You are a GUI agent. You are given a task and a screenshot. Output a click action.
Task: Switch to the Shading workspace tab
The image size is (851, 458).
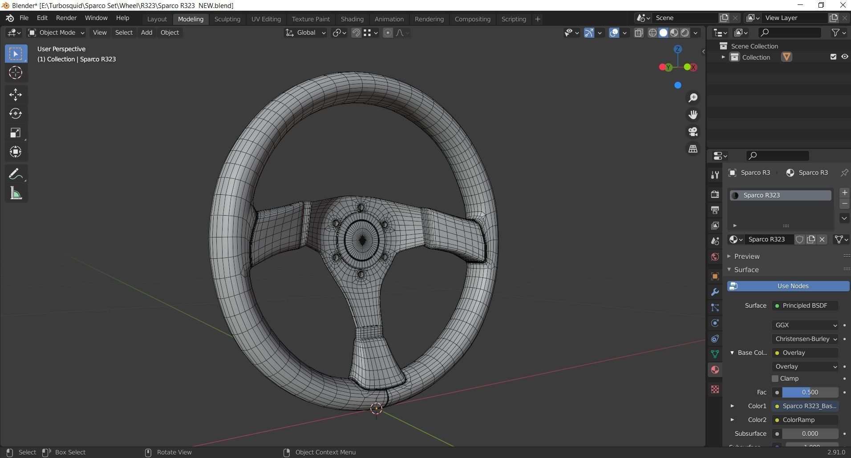pyautogui.click(x=352, y=19)
